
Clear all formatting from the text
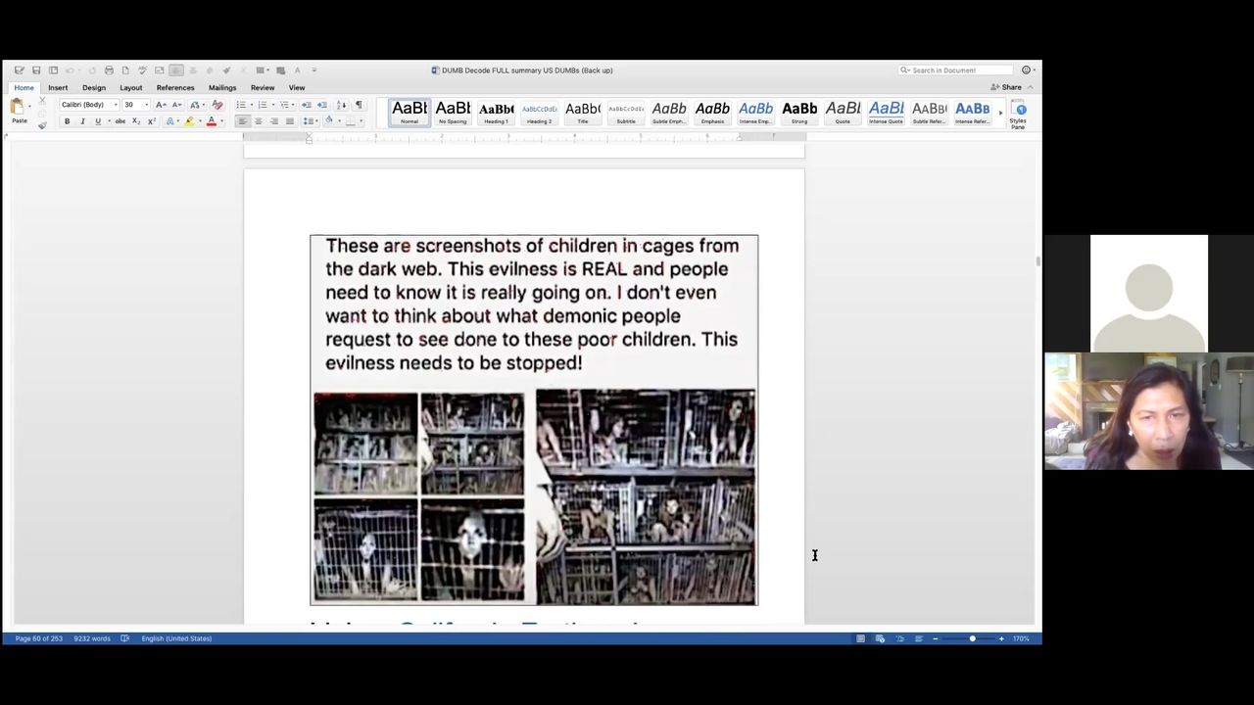(x=217, y=105)
